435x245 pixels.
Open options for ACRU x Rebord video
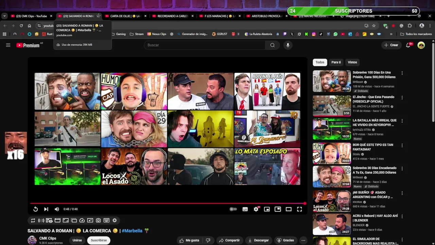point(402,217)
